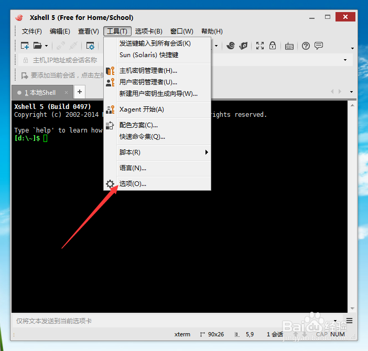368x351 pixels.
Task: Select Xagent 开始(A)
Action: coord(157,109)
